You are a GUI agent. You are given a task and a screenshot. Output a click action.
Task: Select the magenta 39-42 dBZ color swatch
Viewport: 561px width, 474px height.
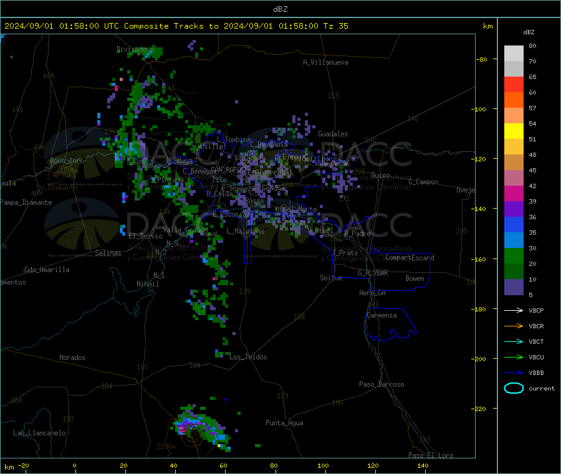[x=514, y=193]
